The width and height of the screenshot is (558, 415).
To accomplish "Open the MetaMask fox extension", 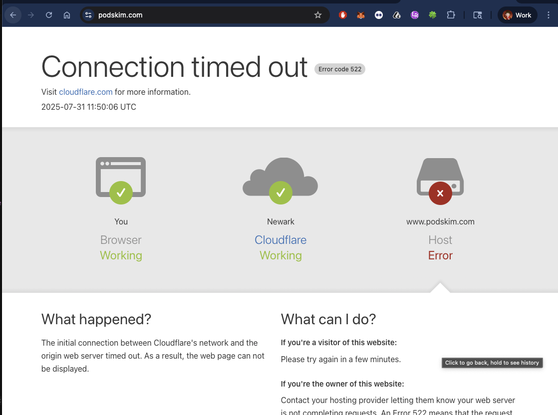I will pos(361,15).
